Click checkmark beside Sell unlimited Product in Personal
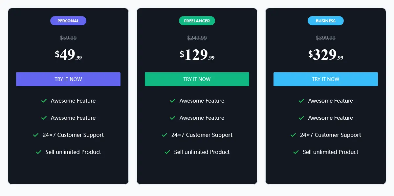Screen dimensions: 394x196 (39, 152)
